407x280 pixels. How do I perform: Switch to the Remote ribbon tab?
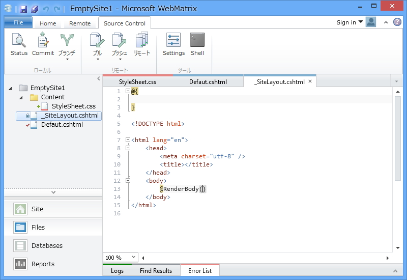point(80,23)
